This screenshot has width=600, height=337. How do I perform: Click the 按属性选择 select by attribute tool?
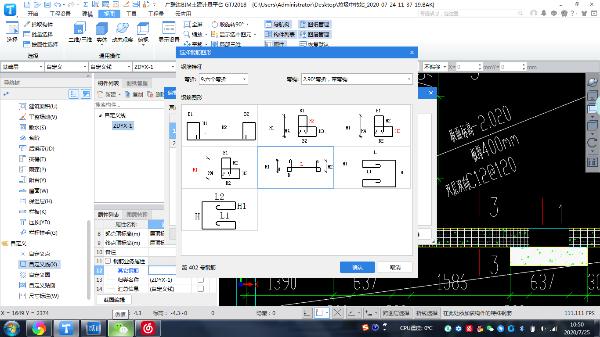[x=41, y=44]
